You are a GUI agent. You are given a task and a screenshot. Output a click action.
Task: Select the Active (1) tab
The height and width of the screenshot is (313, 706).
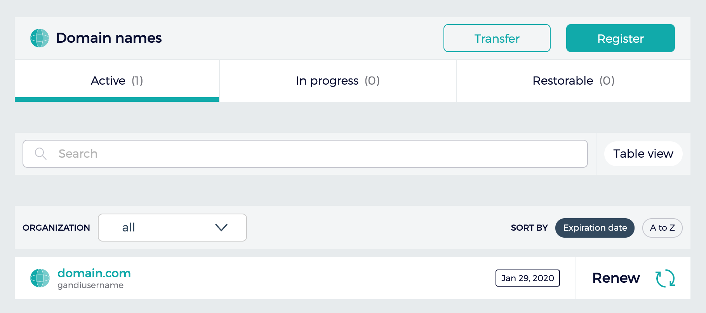click(117, 81)
